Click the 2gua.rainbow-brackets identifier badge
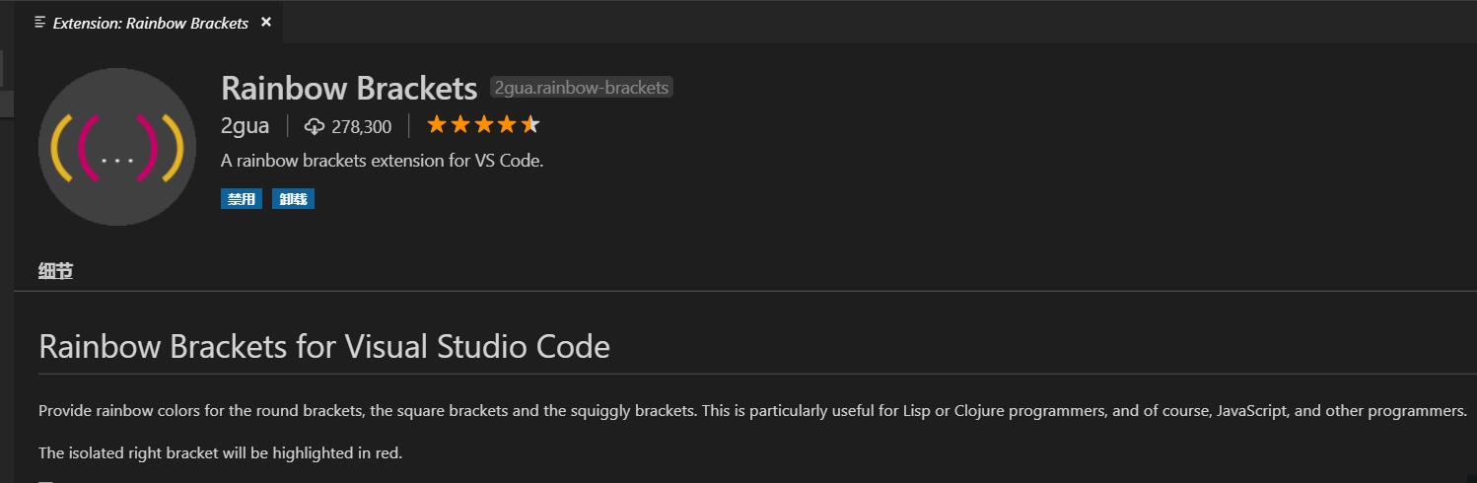Image resolution: width=1477 pixels, height=483 pixels. point(582,88)
